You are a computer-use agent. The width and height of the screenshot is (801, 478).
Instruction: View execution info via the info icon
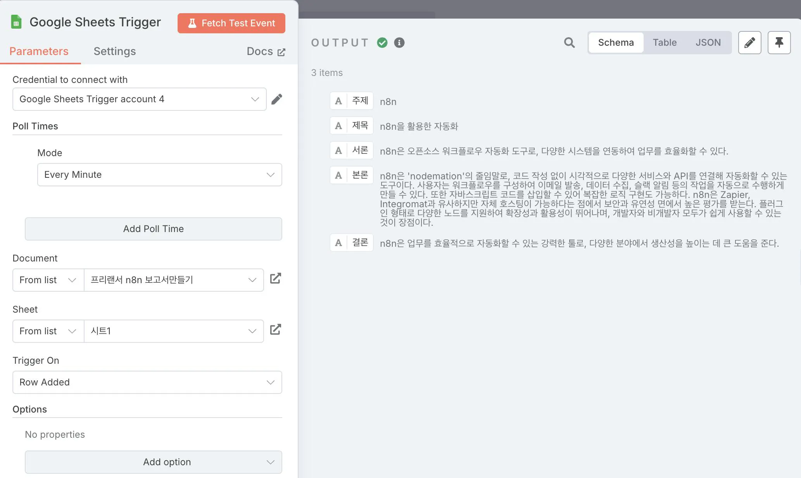coord(399,43)
